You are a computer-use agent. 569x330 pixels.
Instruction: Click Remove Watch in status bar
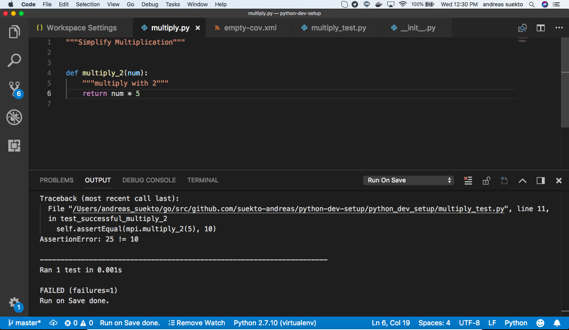tap(196, 323)
